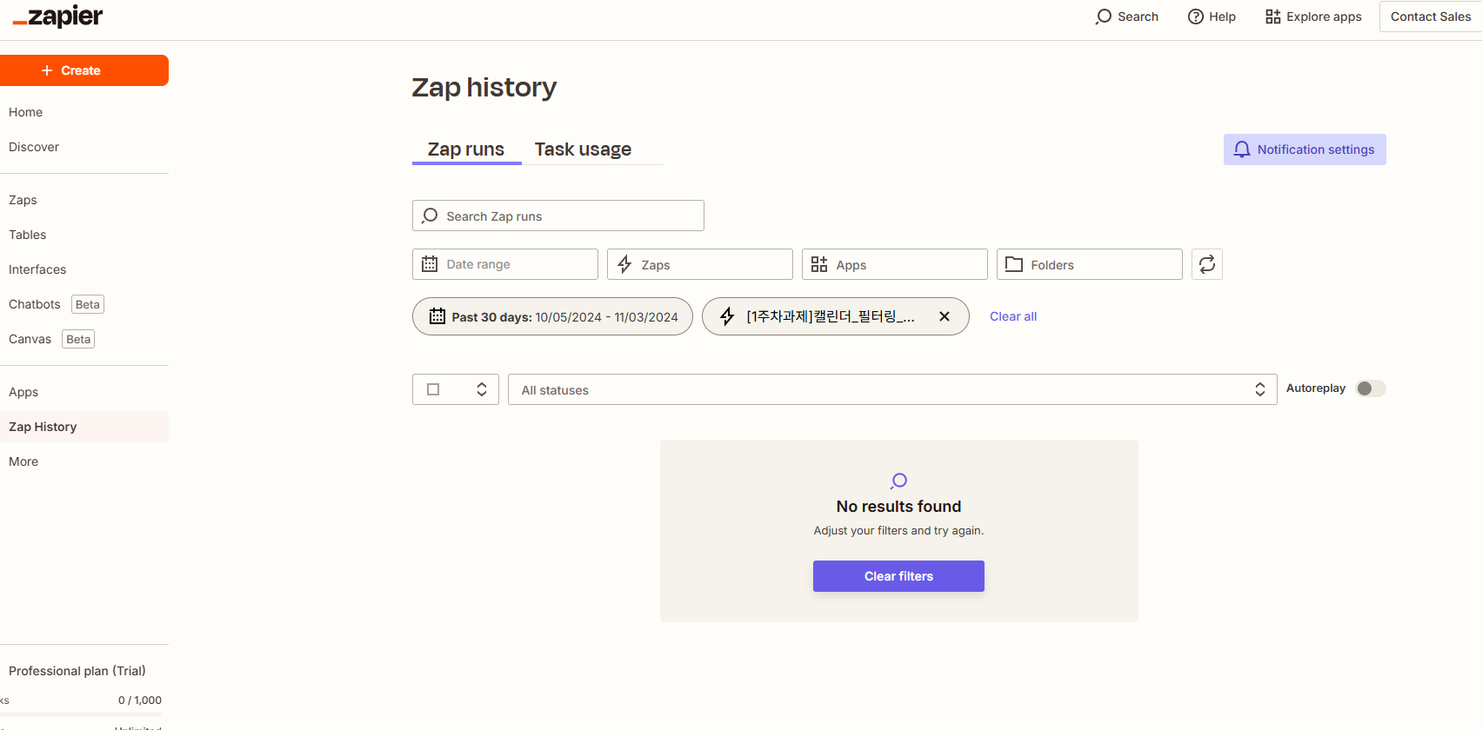Switch to the Task usage tab
Screen dimensions: 1482x730
pos(583,149)
